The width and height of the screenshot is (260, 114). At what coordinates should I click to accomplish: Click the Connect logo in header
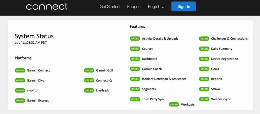click(x=47, y=7)
